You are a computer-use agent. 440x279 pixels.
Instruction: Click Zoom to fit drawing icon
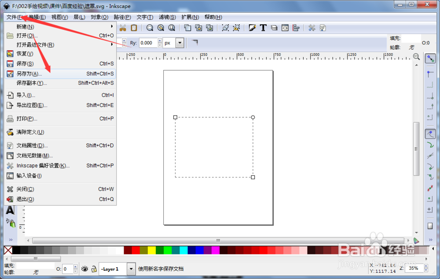pos(161,28)
